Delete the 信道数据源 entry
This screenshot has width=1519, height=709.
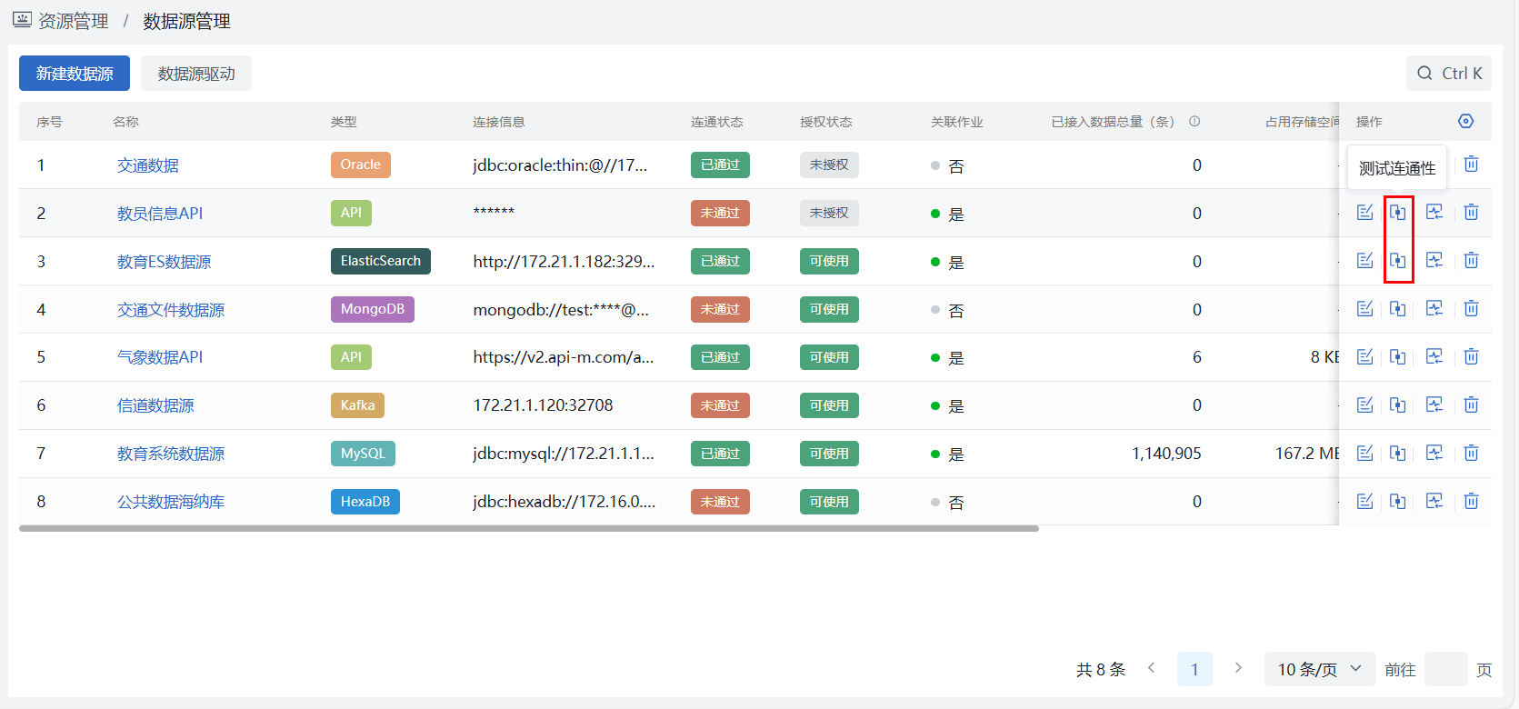(x=1471, y=405)
